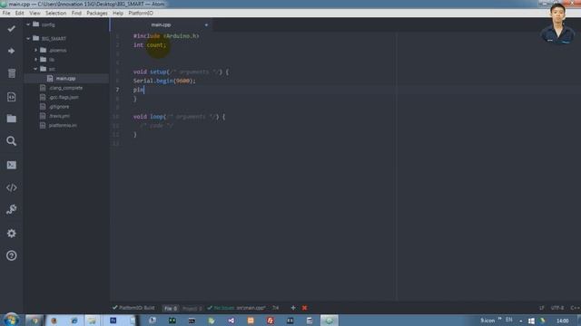
Task: Click 'Serial.begin(9600);' code line
Action: pos(164,81)
